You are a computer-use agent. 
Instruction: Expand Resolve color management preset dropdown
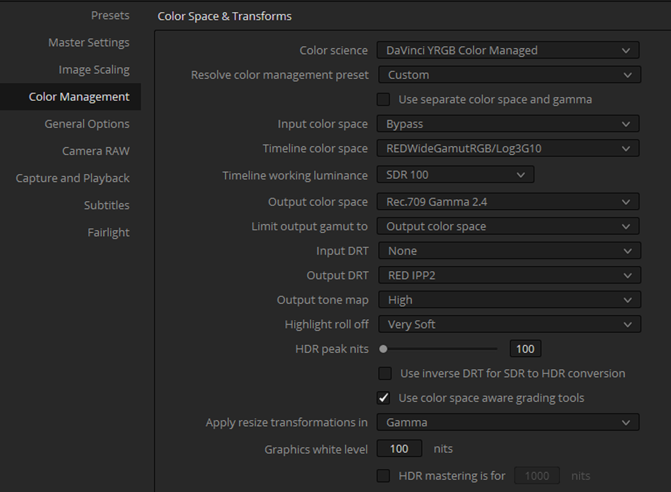click(510, 75)
